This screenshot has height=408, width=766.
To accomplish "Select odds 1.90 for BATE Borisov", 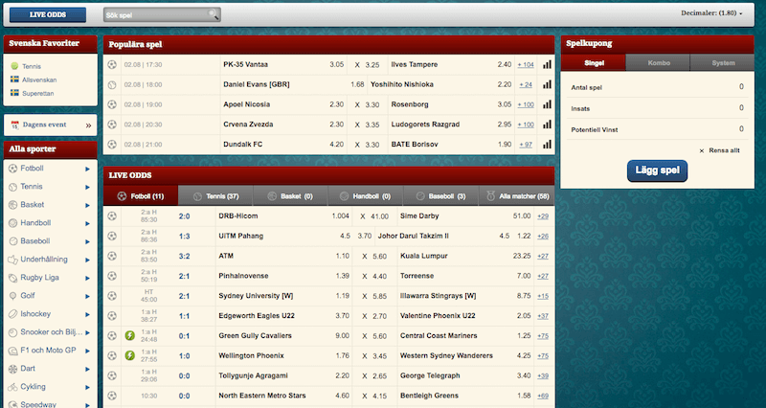I will pyautogui.click(x=505, y=145).
